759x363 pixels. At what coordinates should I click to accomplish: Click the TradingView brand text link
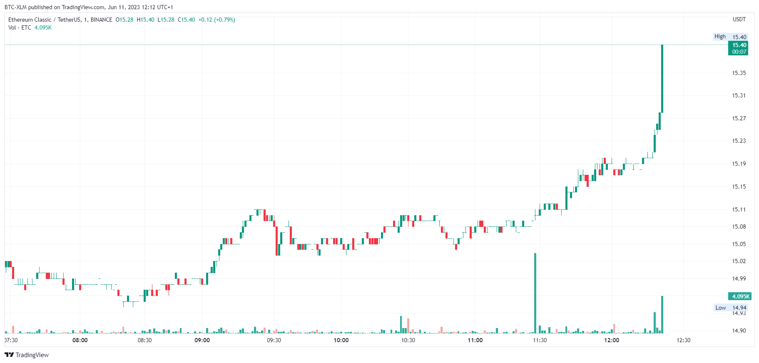pyautogui.click(x=32, y=355)
